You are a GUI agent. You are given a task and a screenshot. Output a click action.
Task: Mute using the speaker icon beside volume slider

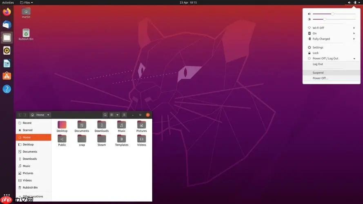pos(309,14)
